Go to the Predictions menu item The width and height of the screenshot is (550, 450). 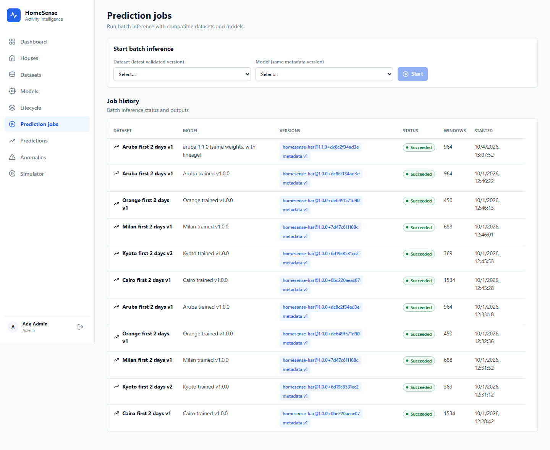pos(34,141)
